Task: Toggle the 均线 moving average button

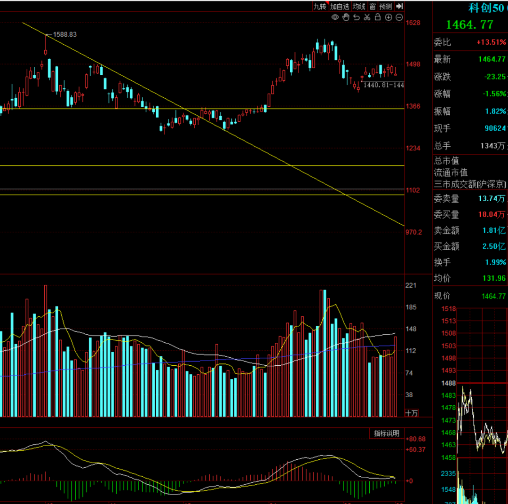Action: coord(359,7)
